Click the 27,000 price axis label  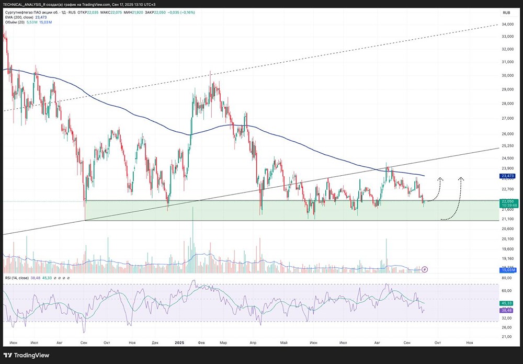click(508, 118)
